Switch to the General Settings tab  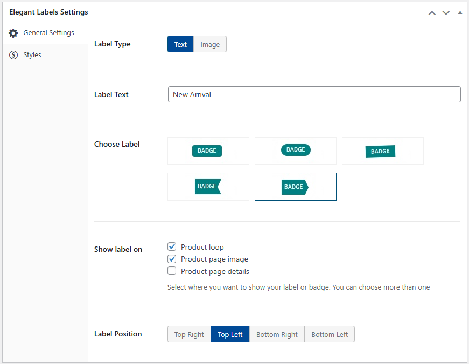tap(48, 33)
